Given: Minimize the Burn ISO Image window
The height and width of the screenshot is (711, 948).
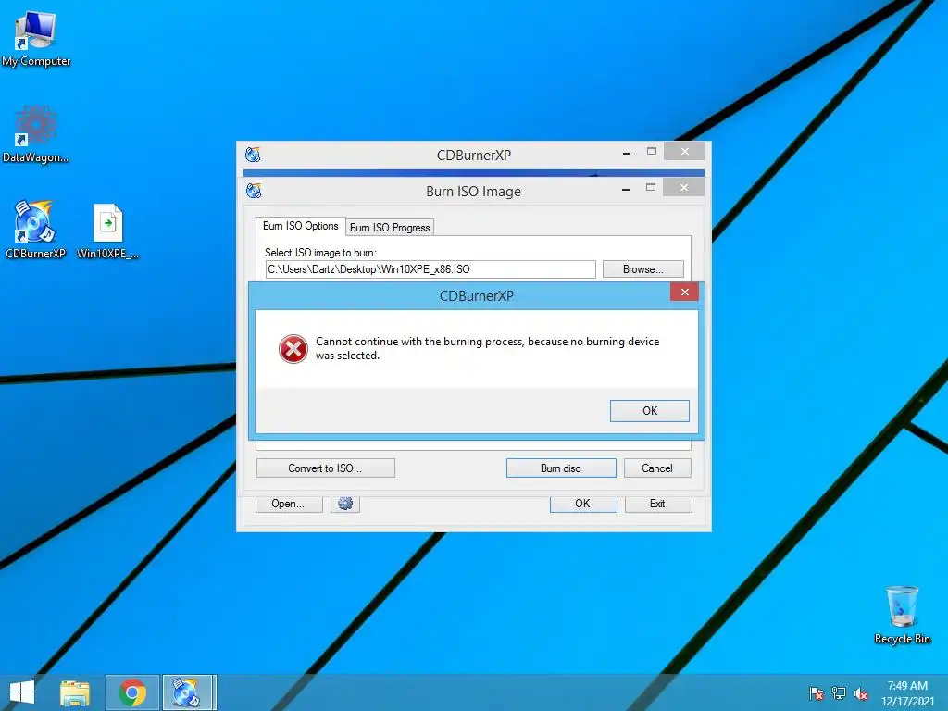Looking at the screenshot, I should coord(626,188).
